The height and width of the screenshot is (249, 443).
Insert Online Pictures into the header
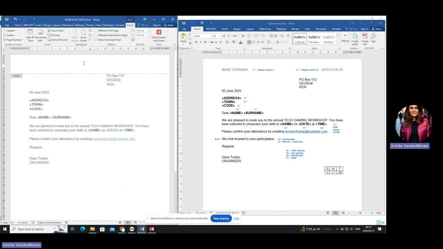[57, 40]
